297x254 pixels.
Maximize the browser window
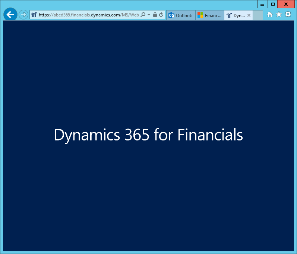tap(272, 4)
